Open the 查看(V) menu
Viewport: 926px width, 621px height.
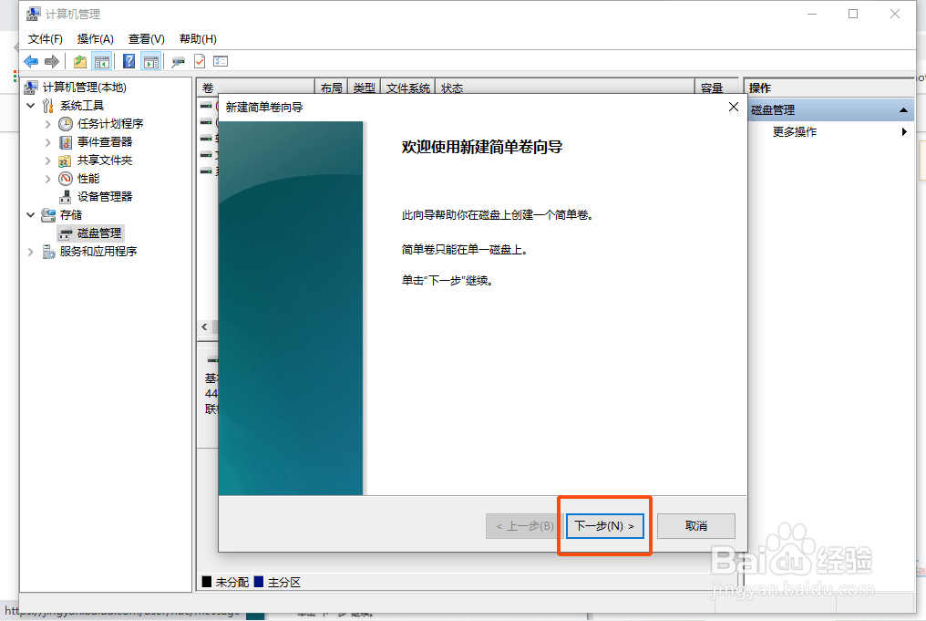tap(146, 38)
